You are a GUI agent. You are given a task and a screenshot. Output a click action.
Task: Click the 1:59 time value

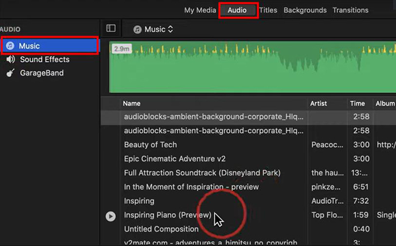[361, 215]
